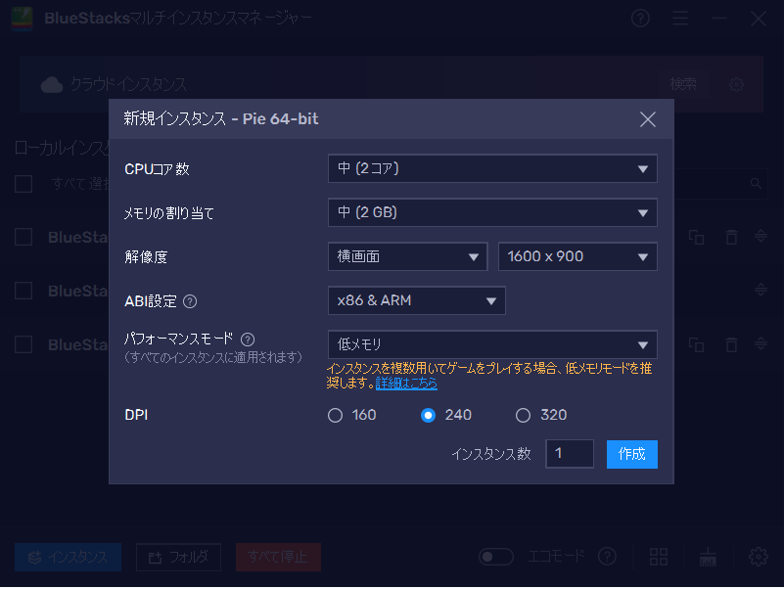This screenshot has width=784, height=589.
Task: Click reorder handle icon of third instance
Action: [761, 344]
